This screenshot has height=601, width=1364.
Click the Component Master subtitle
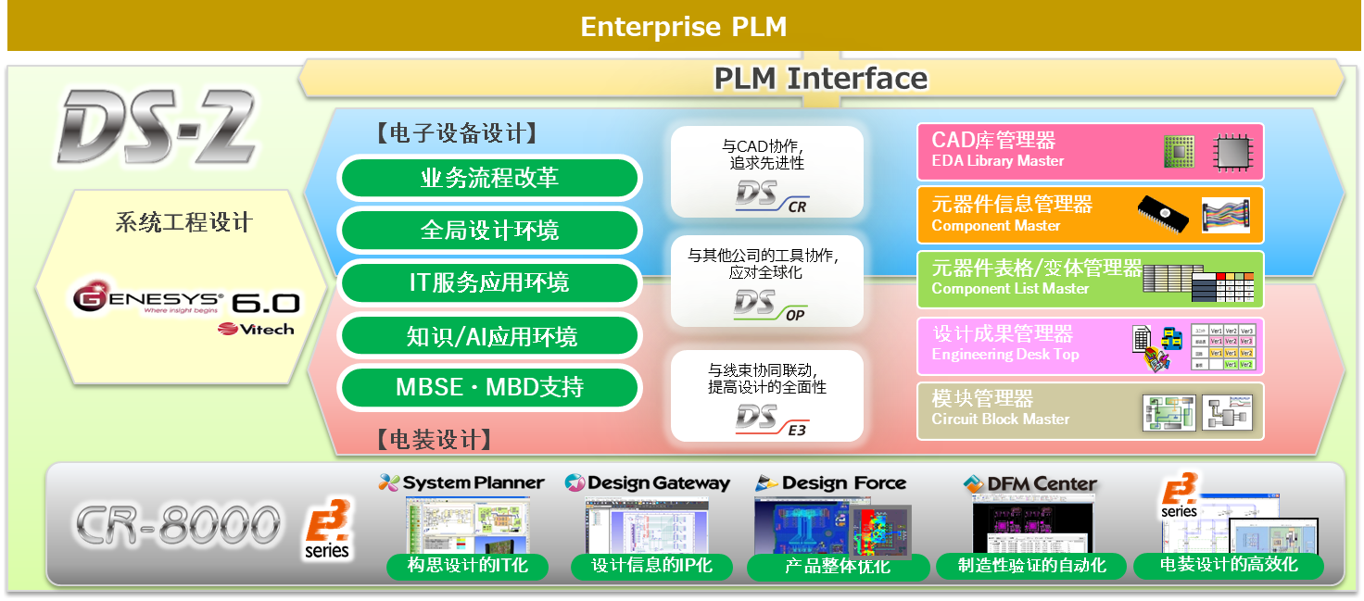pos(995,226)
